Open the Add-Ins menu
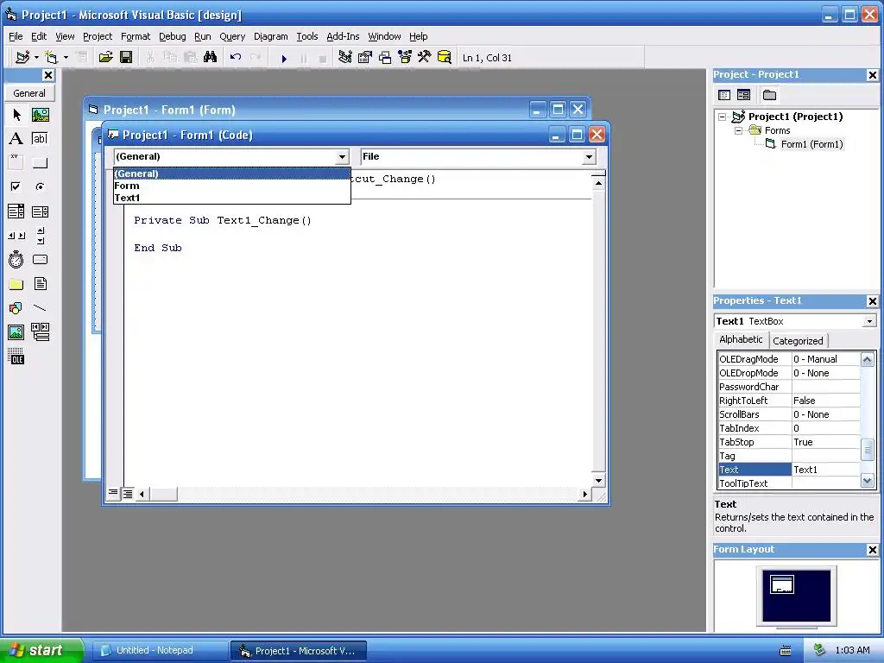Image resolution: width=884 pixels, height=663 pixels. click(x=343, y=36)
